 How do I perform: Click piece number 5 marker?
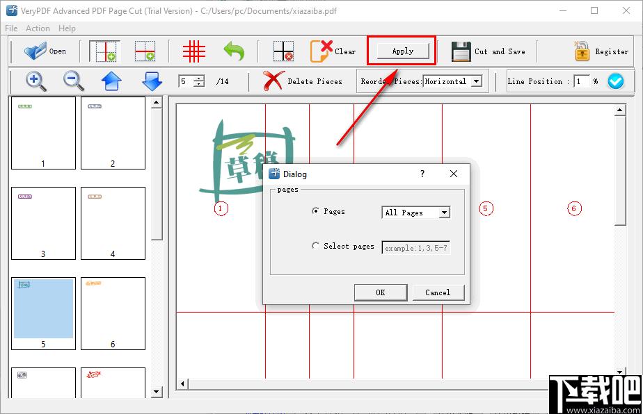click(x=486, y=208)
